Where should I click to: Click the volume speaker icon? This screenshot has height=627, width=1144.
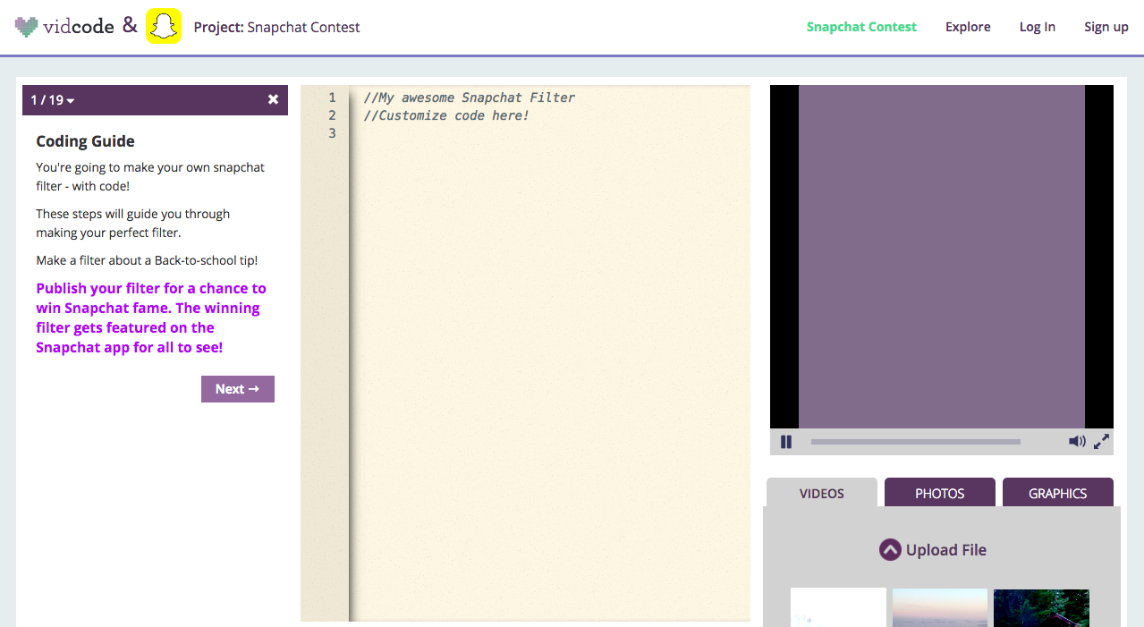click(1077, 441)
